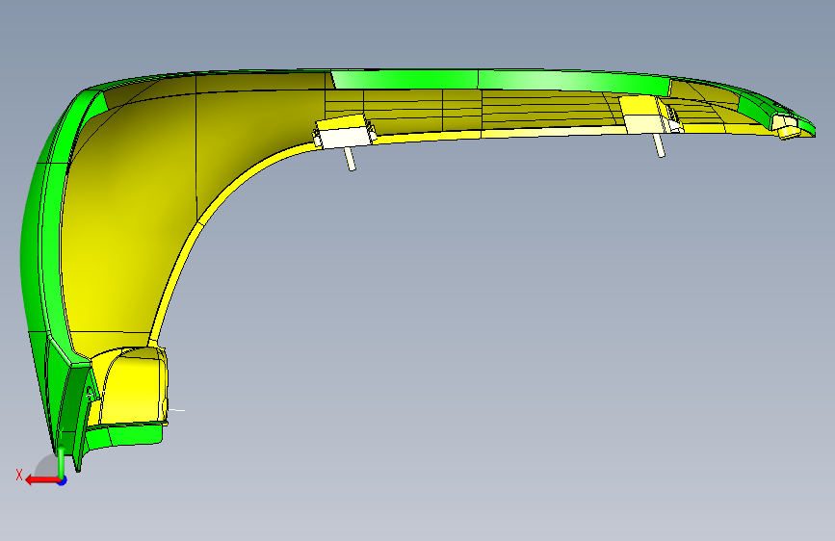Select the pin below the left mounting clip
835x541 pixels.
(x=350, y=159)
